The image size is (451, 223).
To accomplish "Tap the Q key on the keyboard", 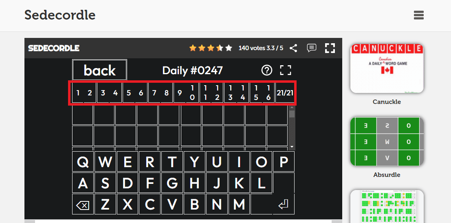I will coord(83,162).
